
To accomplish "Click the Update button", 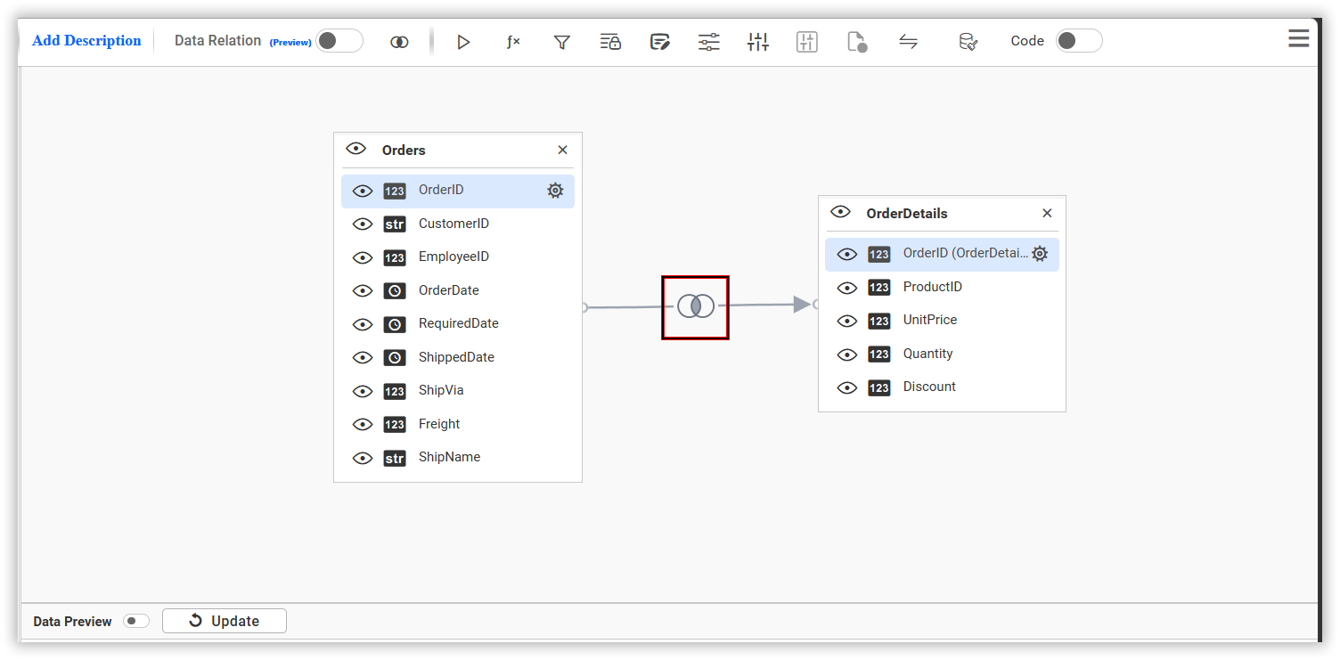I will click(x=225, y=621).
